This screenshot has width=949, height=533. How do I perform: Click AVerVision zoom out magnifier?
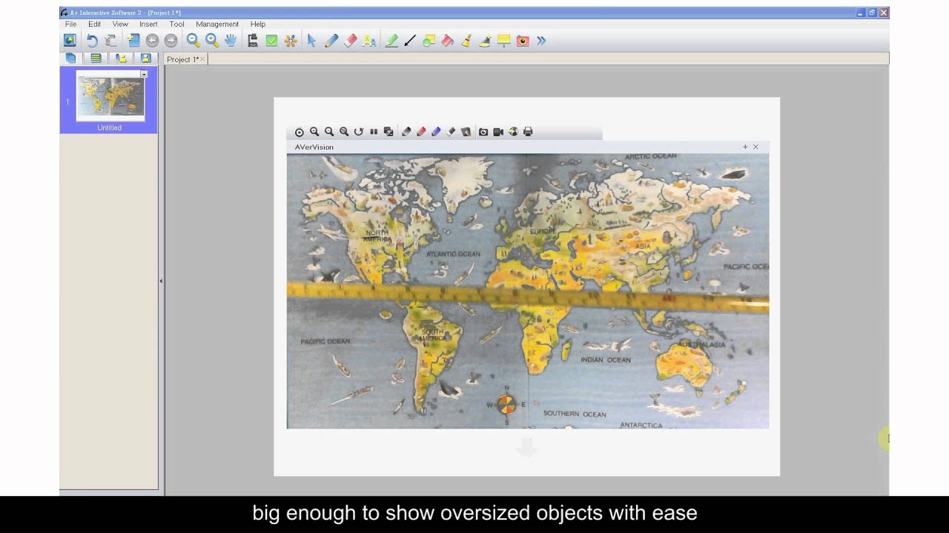pos(329,132)
